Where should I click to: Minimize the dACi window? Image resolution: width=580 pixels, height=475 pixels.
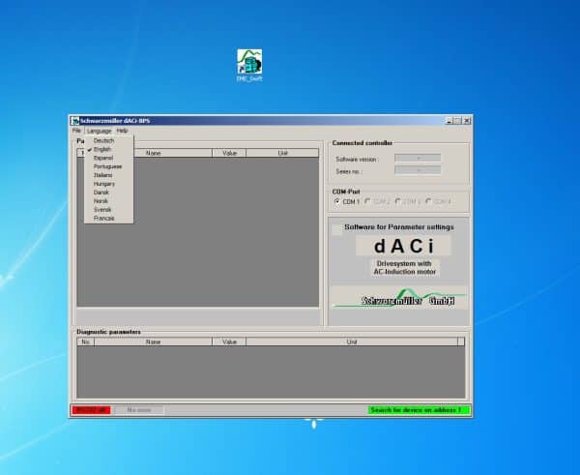point(449,121)
